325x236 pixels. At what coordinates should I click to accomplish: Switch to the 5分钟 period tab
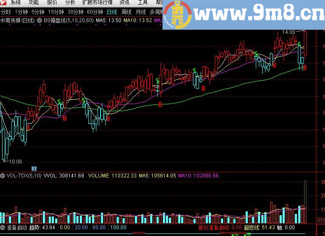click(x=38, y=12)
